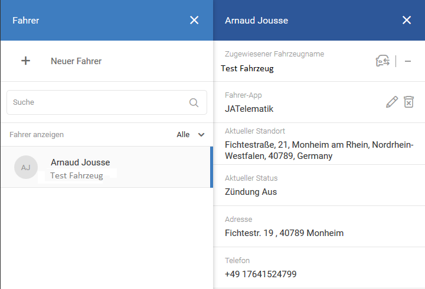Click the JATelematik Fahrer-App value

click(x=249, y=109)
